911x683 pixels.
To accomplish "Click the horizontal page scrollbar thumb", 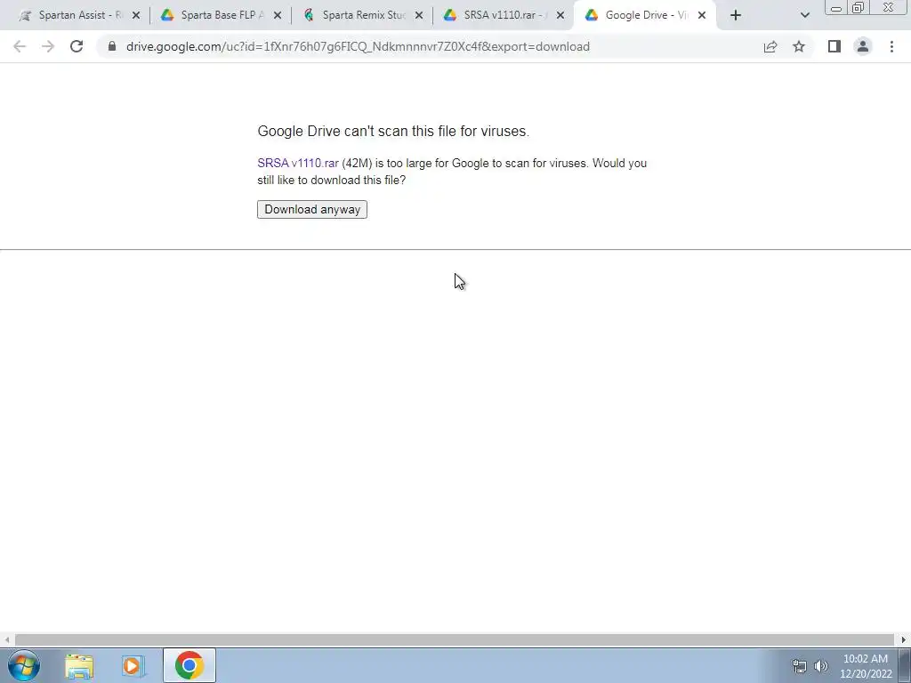I will coord(455,639).
